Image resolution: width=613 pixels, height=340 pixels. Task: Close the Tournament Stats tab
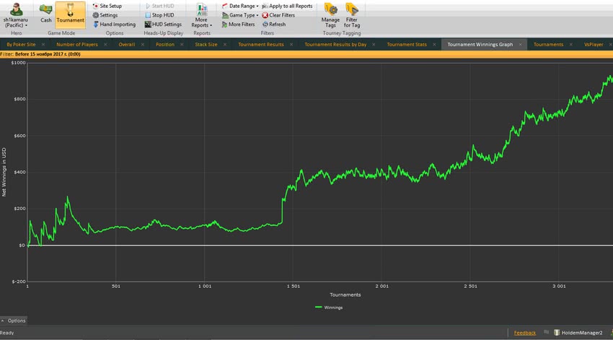point(434,45)
